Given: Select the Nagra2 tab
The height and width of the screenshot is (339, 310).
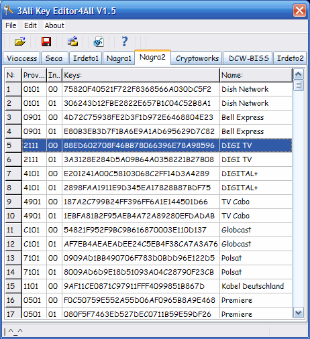Looking at the screenshot, I should tap(152, 58).
